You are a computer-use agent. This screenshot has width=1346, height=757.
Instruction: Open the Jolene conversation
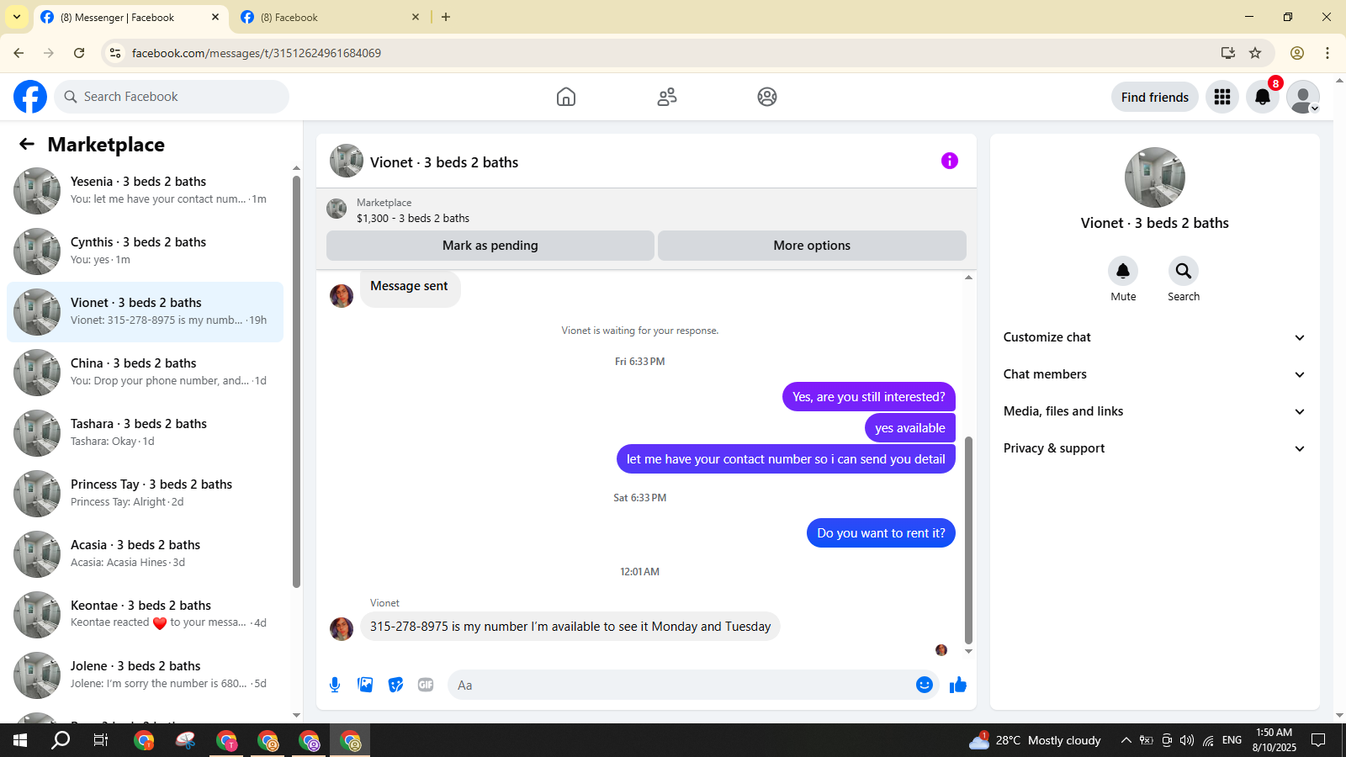[x=145, y=675]
